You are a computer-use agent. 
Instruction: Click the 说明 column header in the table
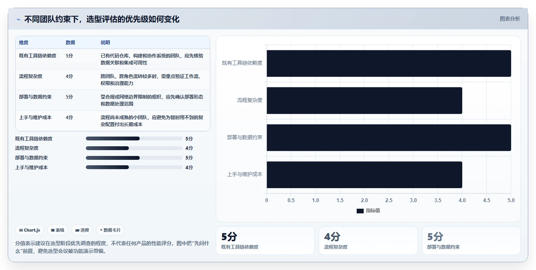[x=105, y=43]
